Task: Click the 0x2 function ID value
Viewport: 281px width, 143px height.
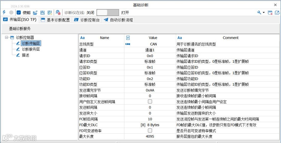Action: [x=150, y=79]
